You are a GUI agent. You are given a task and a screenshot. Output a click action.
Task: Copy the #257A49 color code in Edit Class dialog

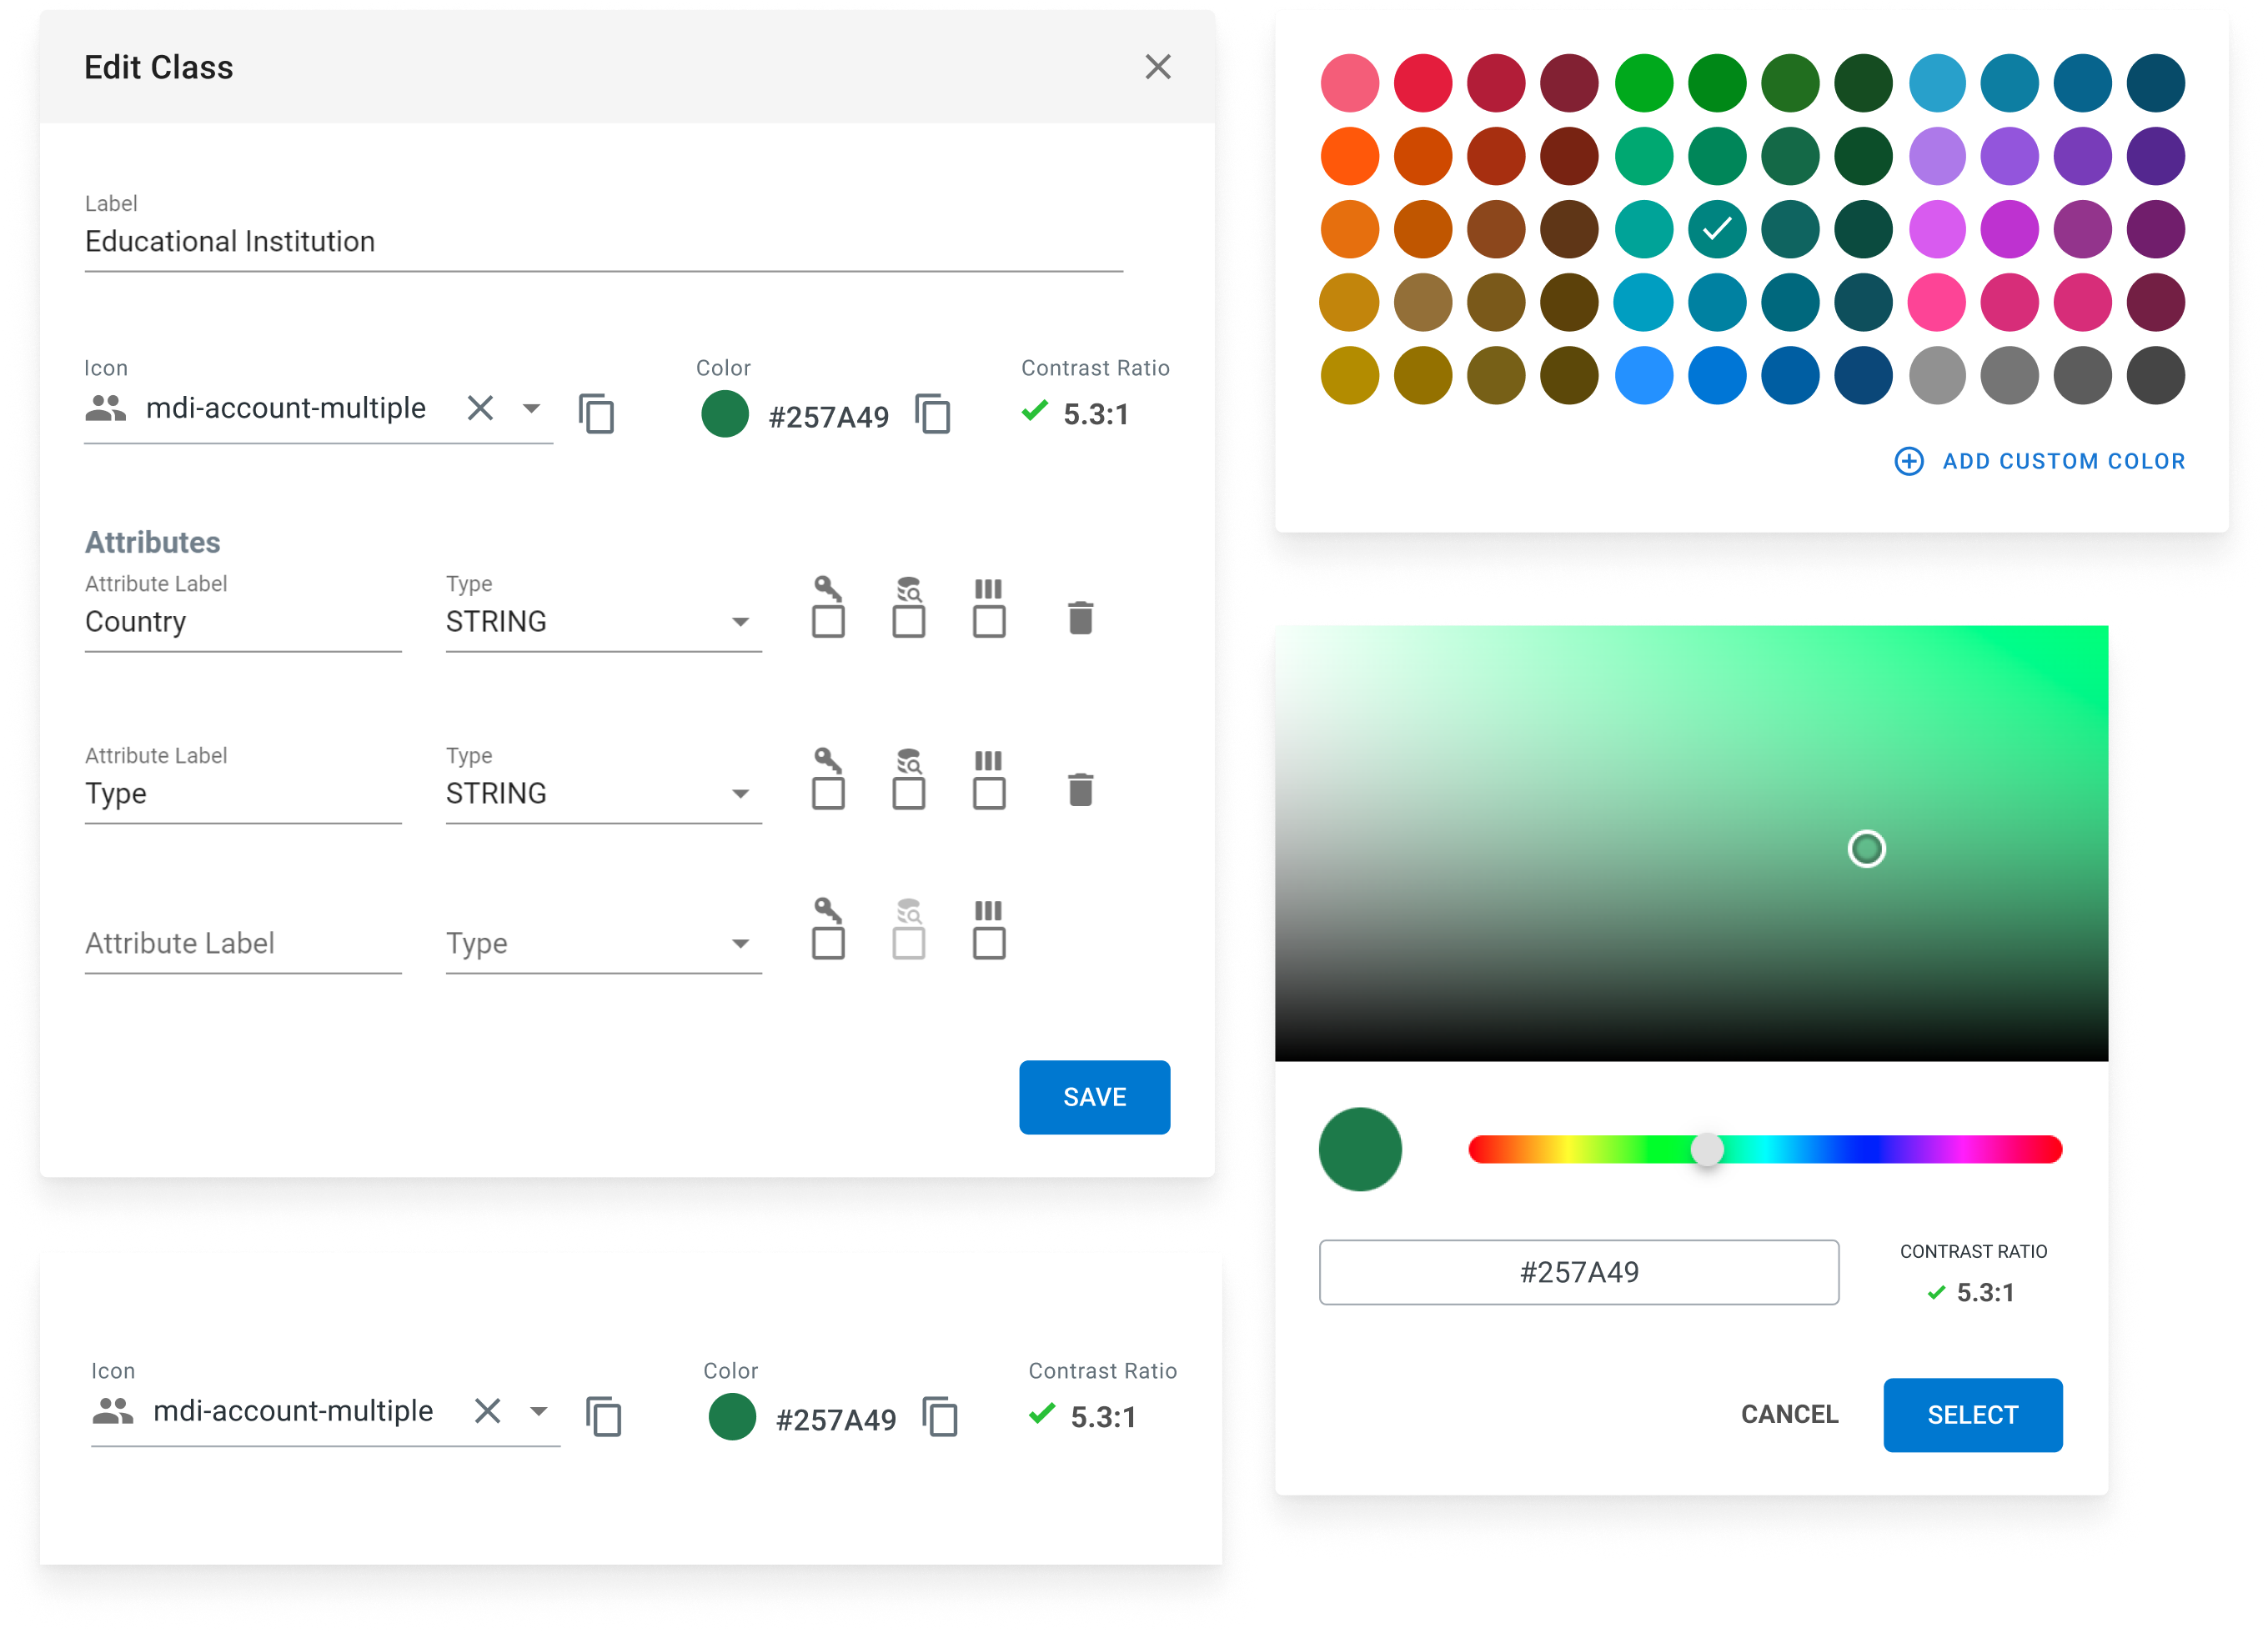click(x=932, y=413)
